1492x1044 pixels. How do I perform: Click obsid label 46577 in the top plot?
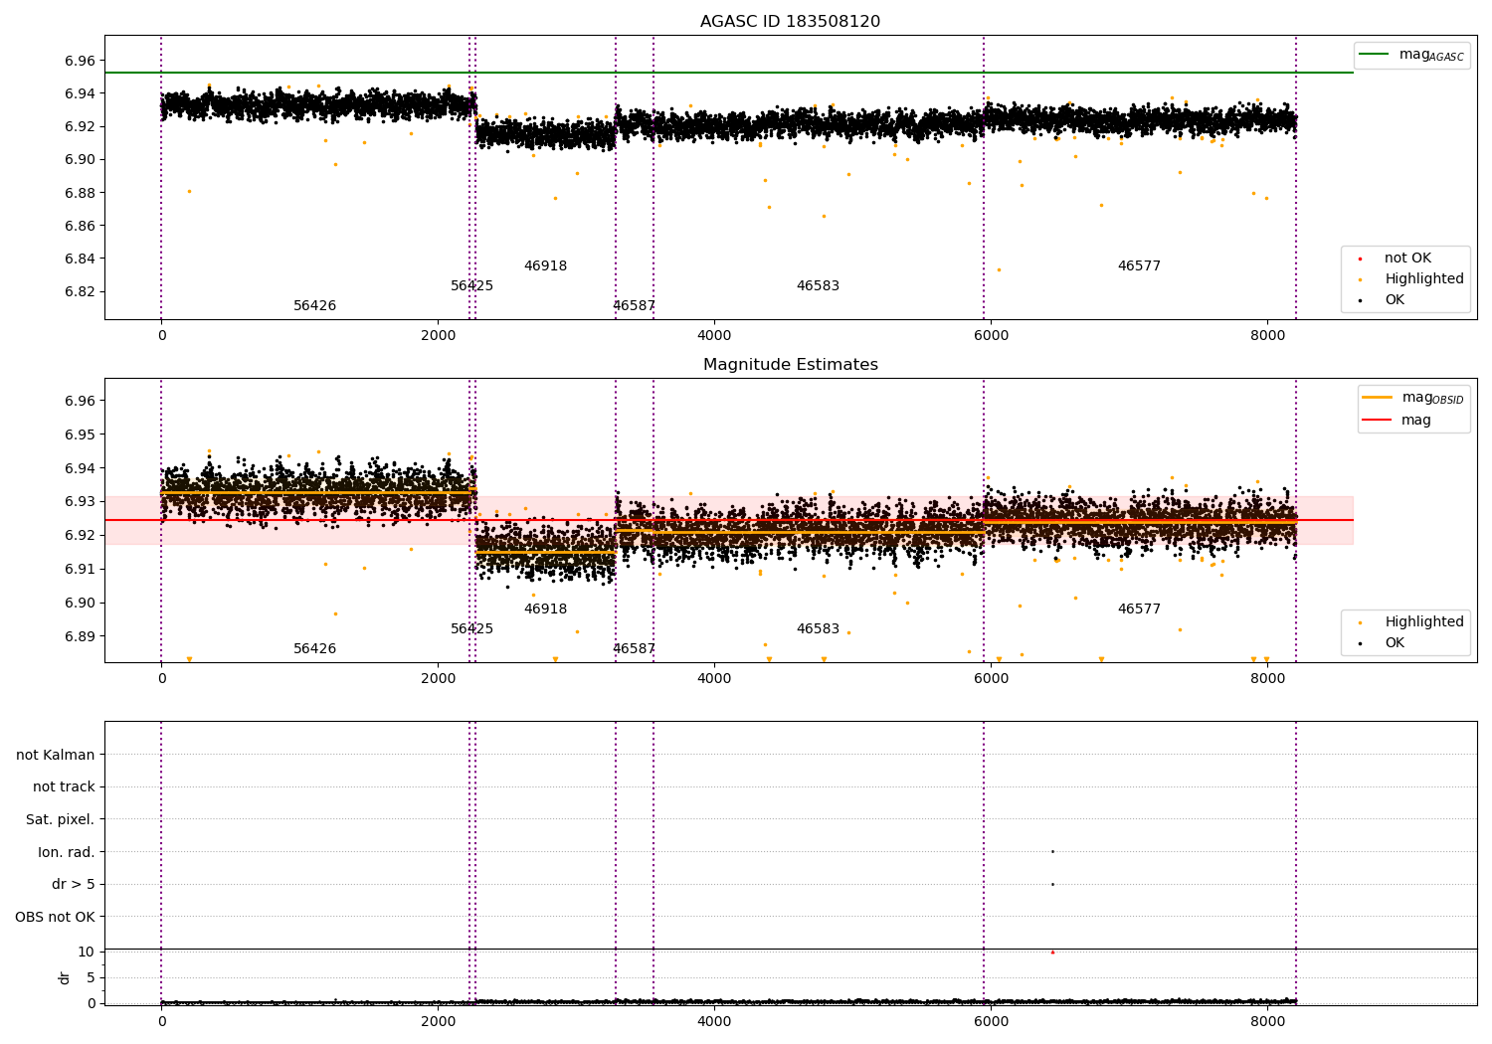click(1139, 266)
